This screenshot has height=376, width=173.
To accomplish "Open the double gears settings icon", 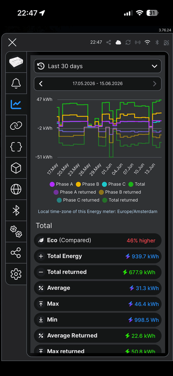I will pyautogui.click(x=16, y=232).
